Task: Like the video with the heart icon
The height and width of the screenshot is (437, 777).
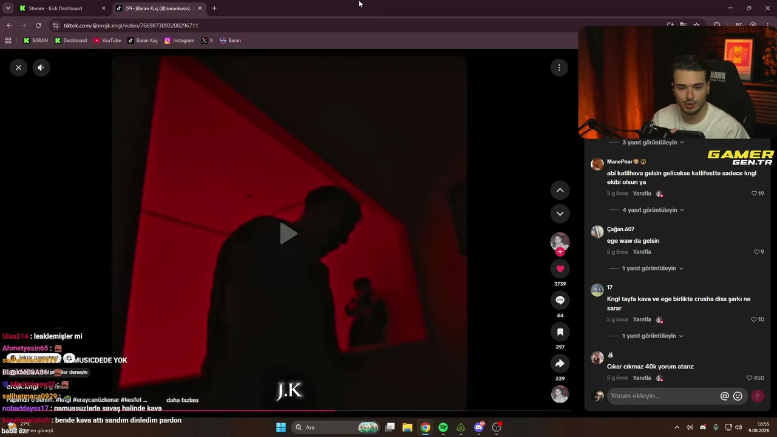Action: click(x=560, y=268)
